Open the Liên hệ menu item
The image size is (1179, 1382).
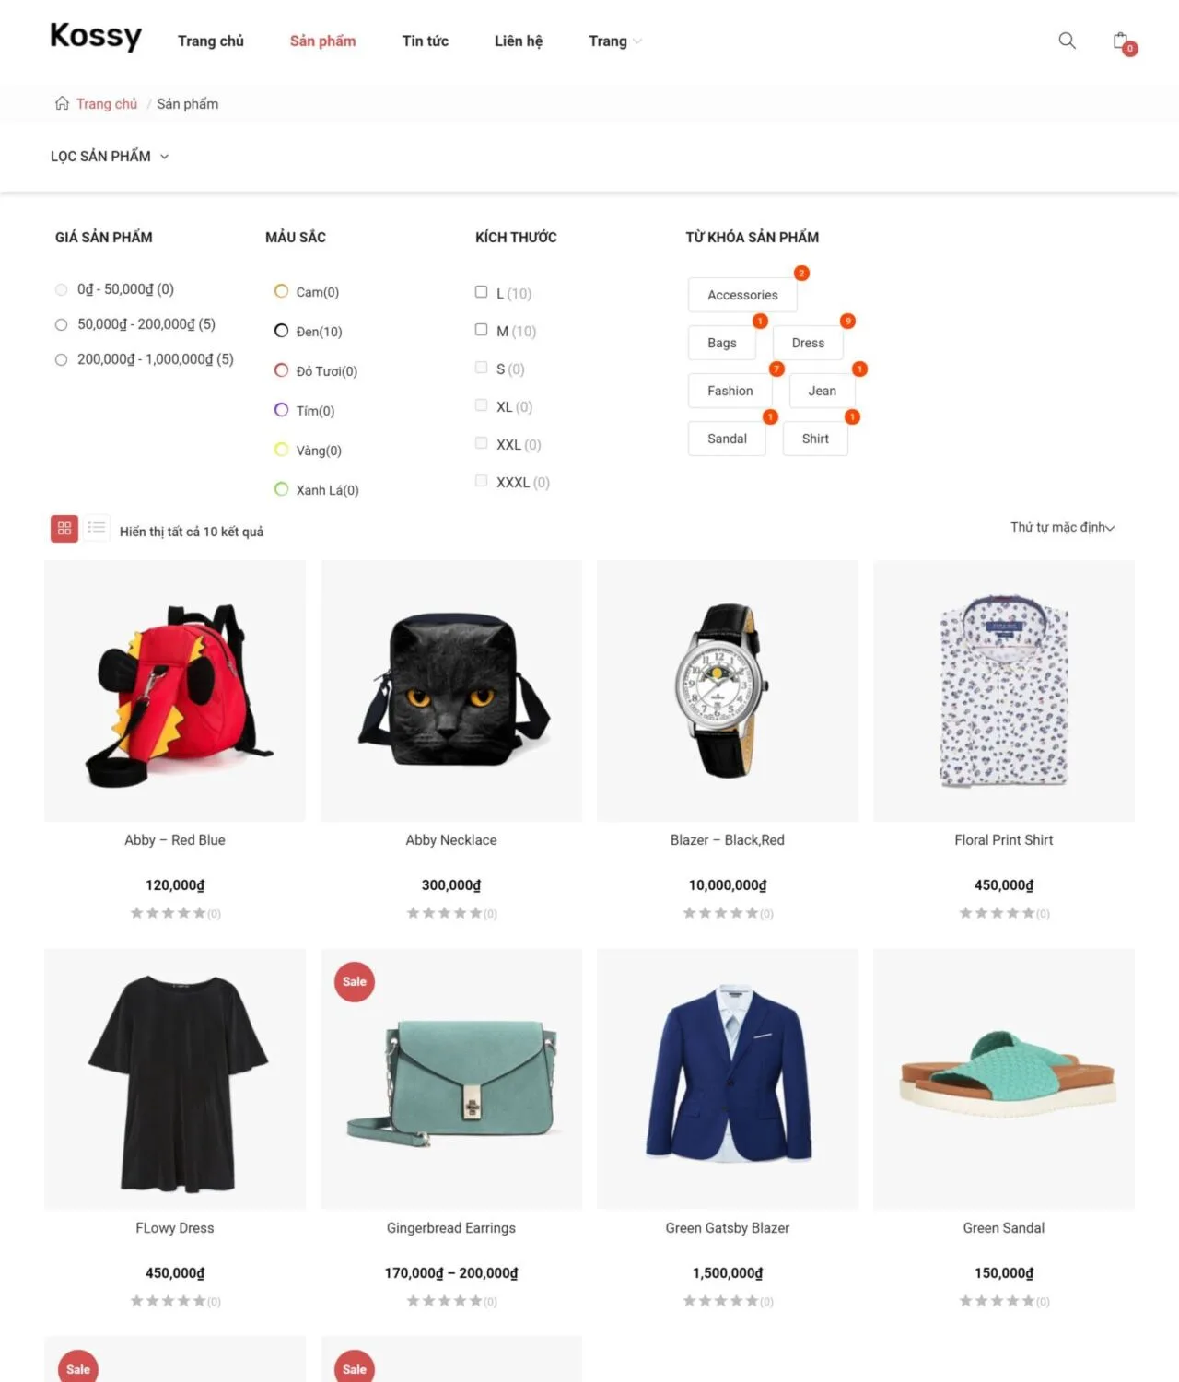coord(519,41)
